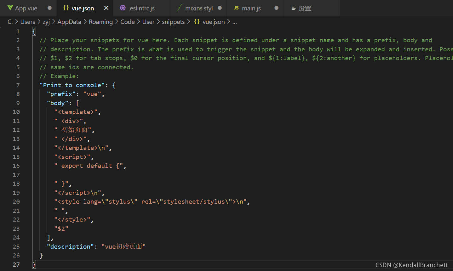Click the settings list icon on 设置 tab
Image resolution: width=453 pixels, height=271 pixels.
pyautogui.click(x=294, y=8)
